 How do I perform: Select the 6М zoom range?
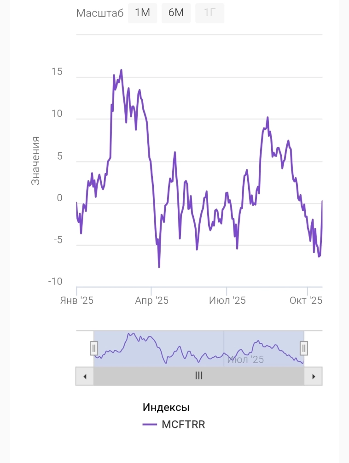(176, 13)
